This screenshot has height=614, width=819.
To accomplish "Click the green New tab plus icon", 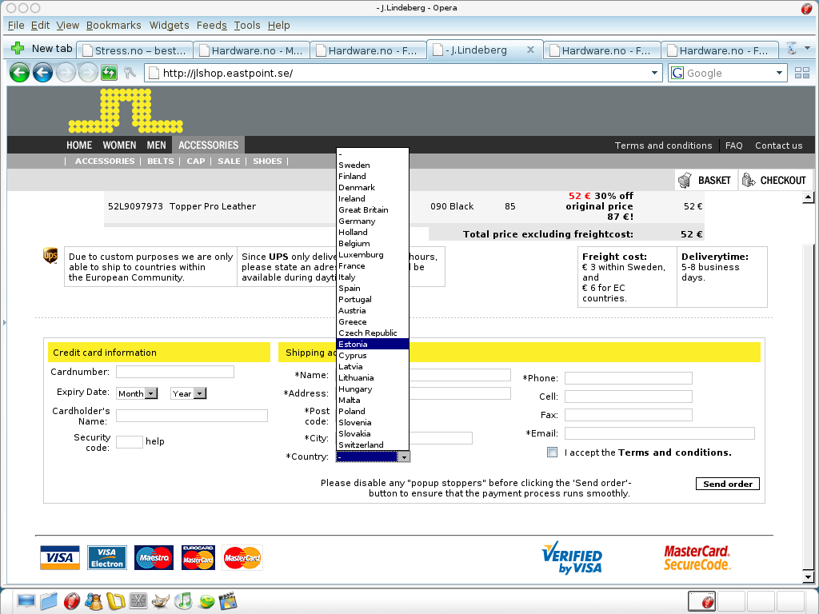I will (18, 49).
